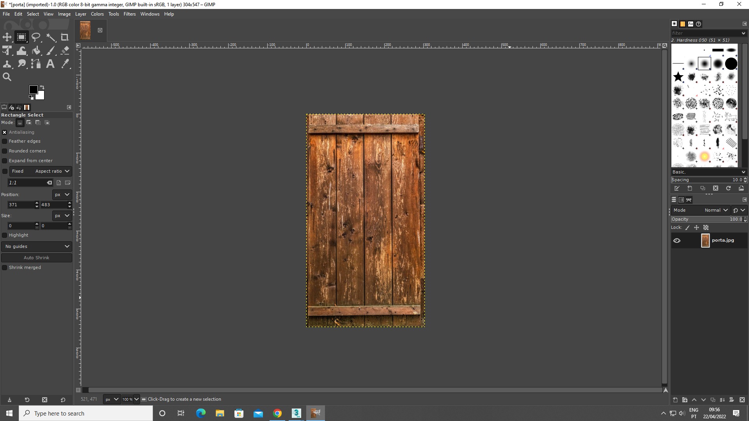Enable Feather edges option

(x=5, y=141)
